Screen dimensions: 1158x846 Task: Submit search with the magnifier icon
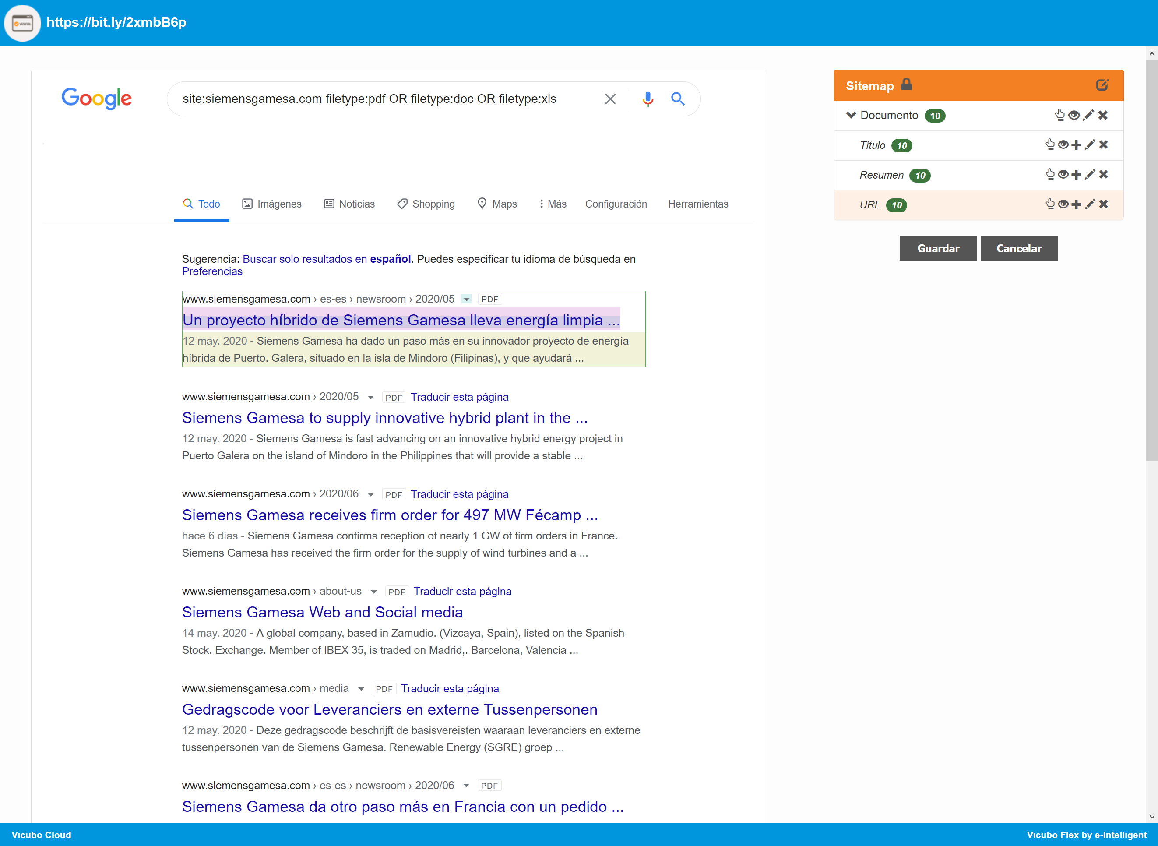pyautogui.click(x=678, y=99)
